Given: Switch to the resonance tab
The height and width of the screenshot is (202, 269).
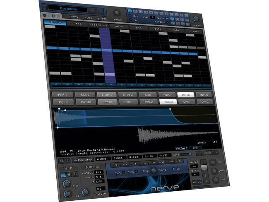Looking at the screenshot, I should pyautogui.click(x=98, y=25).
